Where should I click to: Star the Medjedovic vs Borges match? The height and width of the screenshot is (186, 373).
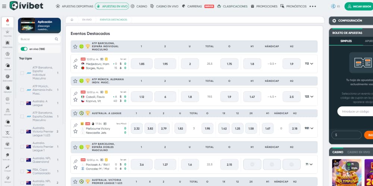[75, 67]
